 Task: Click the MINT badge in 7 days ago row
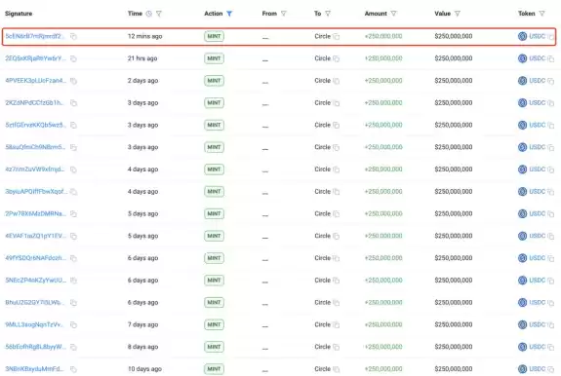click(214, 324)
